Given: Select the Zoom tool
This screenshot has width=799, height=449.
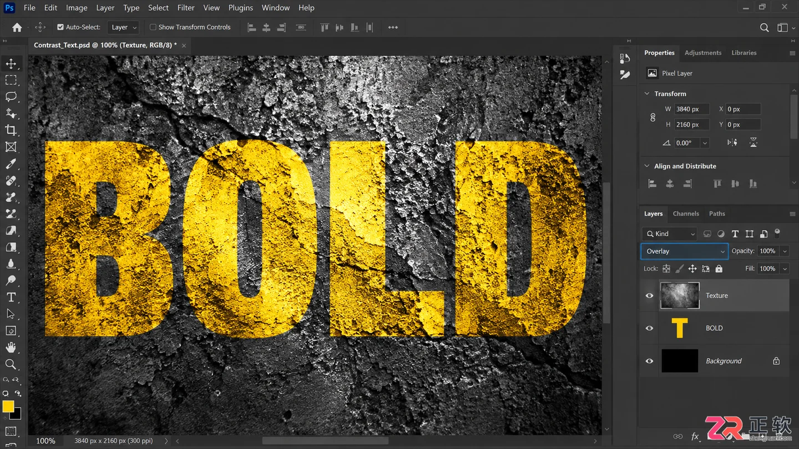Looking at the screenshot, I should 11,364.
